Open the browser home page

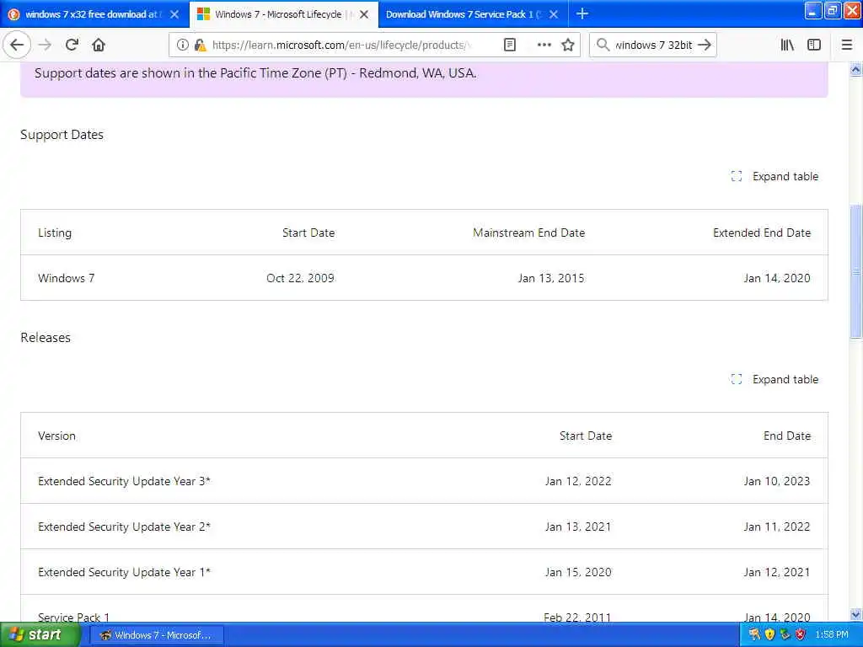pyautogui.click(x=99, y=45)
